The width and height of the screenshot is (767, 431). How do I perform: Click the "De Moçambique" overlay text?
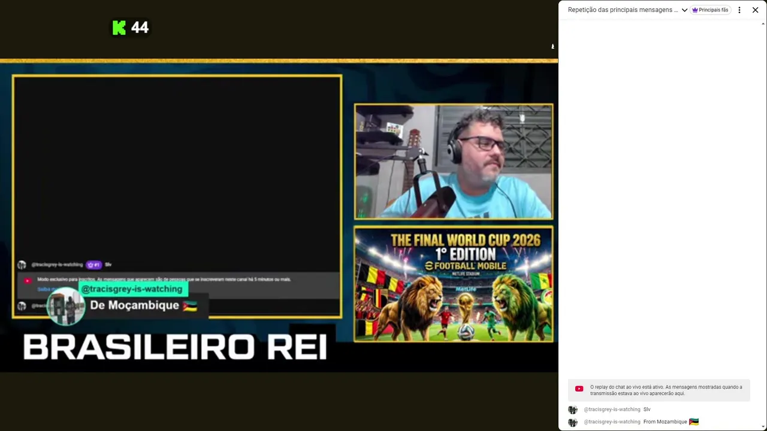click(135, 305)
